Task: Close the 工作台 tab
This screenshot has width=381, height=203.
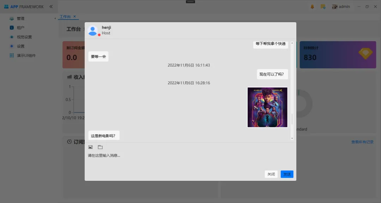Action: pyautogui.click(x=74, y=17)
